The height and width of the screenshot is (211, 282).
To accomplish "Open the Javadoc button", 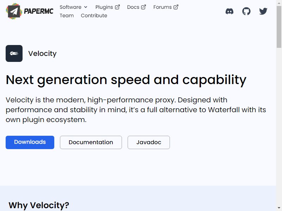I will pyautogui.click(x=148, y=142).
